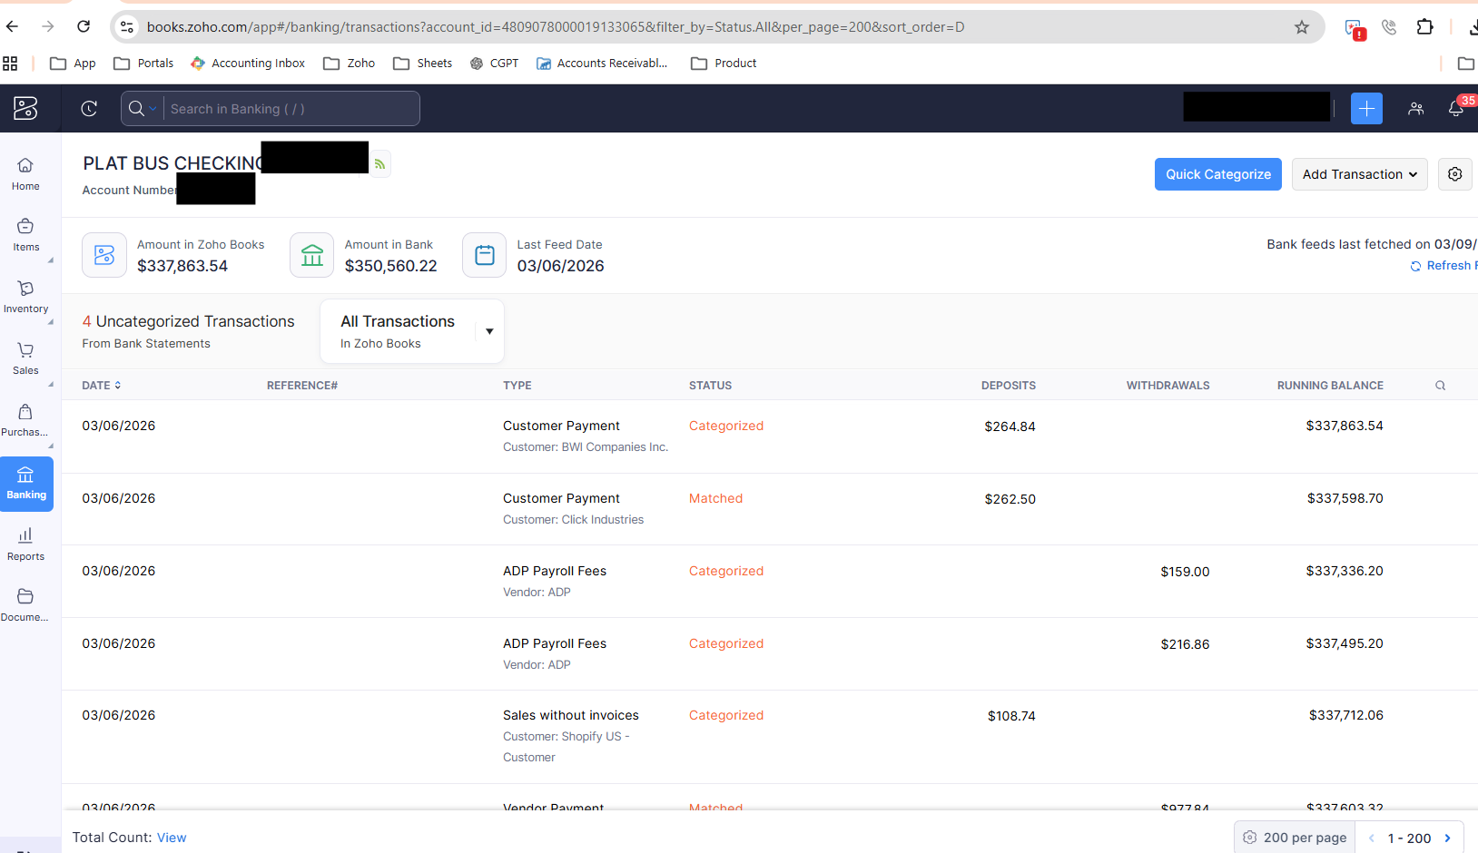Click the Zoho Books logo icon
The image size is (1478, 853).
tap(25, 109)
